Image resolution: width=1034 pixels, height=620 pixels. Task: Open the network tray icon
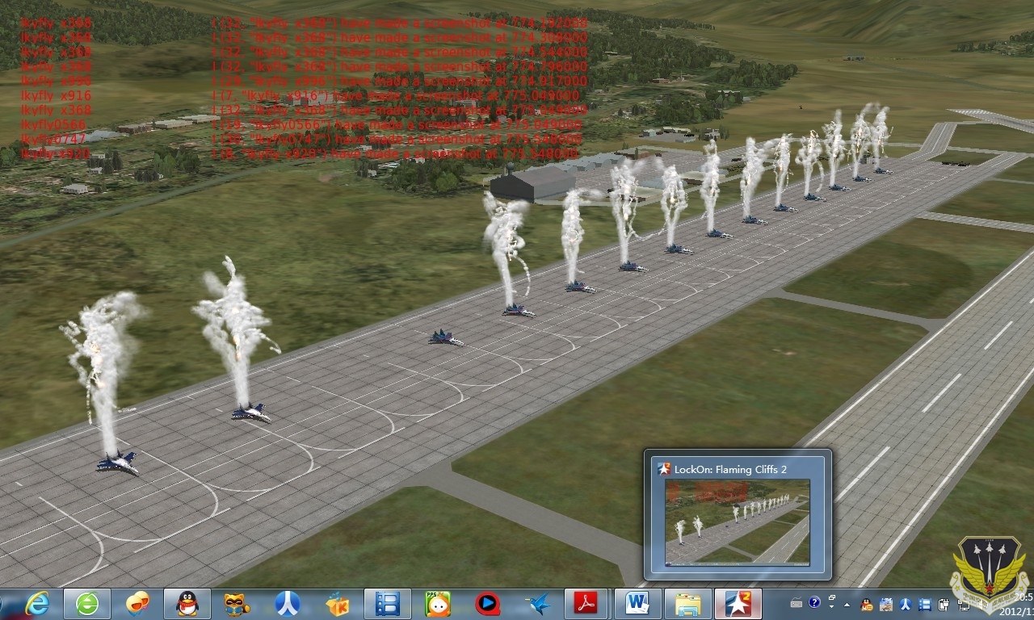tap(964, 605)
